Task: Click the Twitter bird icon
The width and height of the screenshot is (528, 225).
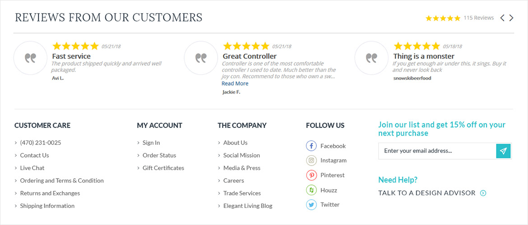Action: (x=311, y=204)
